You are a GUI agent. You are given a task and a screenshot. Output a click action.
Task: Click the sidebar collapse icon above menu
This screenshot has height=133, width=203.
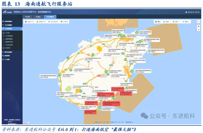click(20, 17)
